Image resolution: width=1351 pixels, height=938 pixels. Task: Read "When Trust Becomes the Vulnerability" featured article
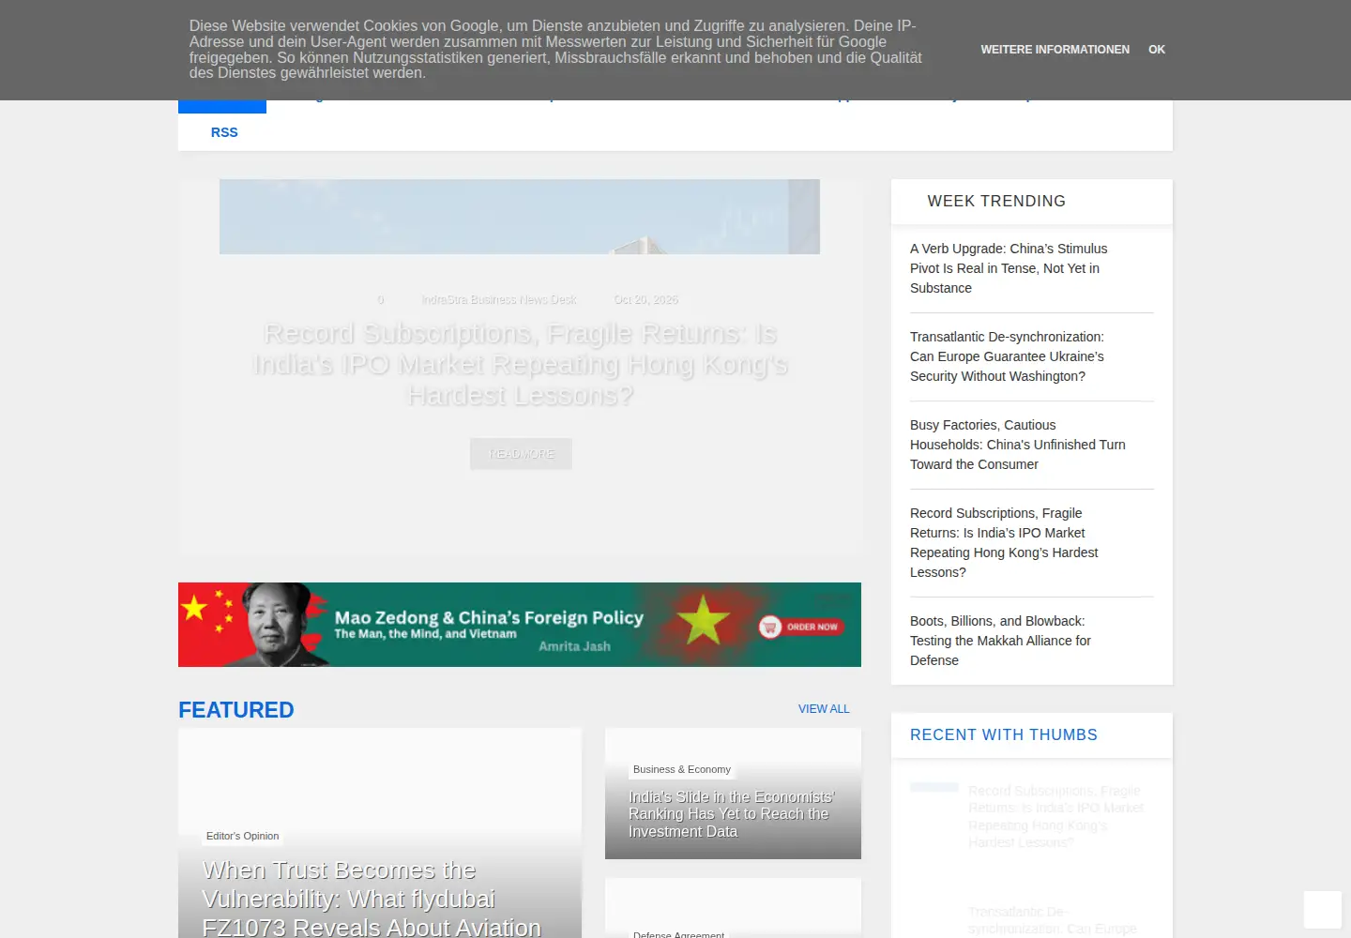coord(372,898)
